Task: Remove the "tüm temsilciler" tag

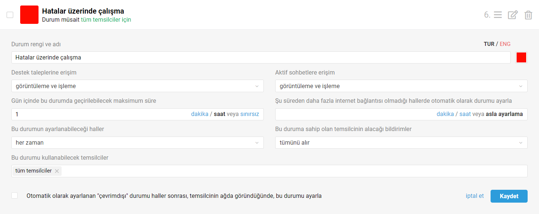Action: pyautogui.click(x=57, y=171)
